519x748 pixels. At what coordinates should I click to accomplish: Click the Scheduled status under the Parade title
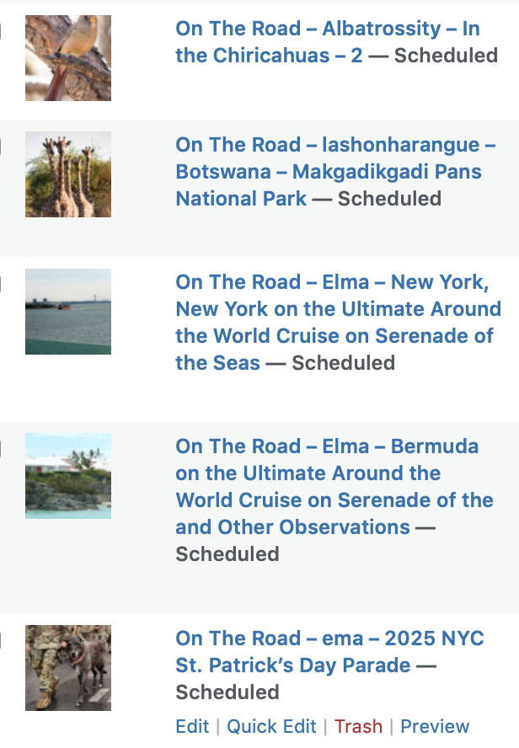click(x=227, y=692)
